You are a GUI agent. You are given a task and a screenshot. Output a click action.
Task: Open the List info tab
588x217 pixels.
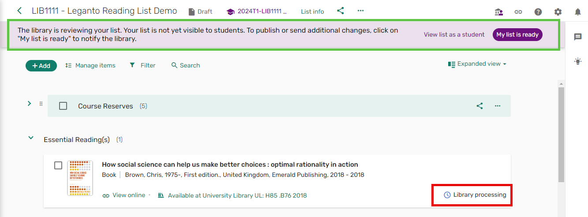[312, 11]
